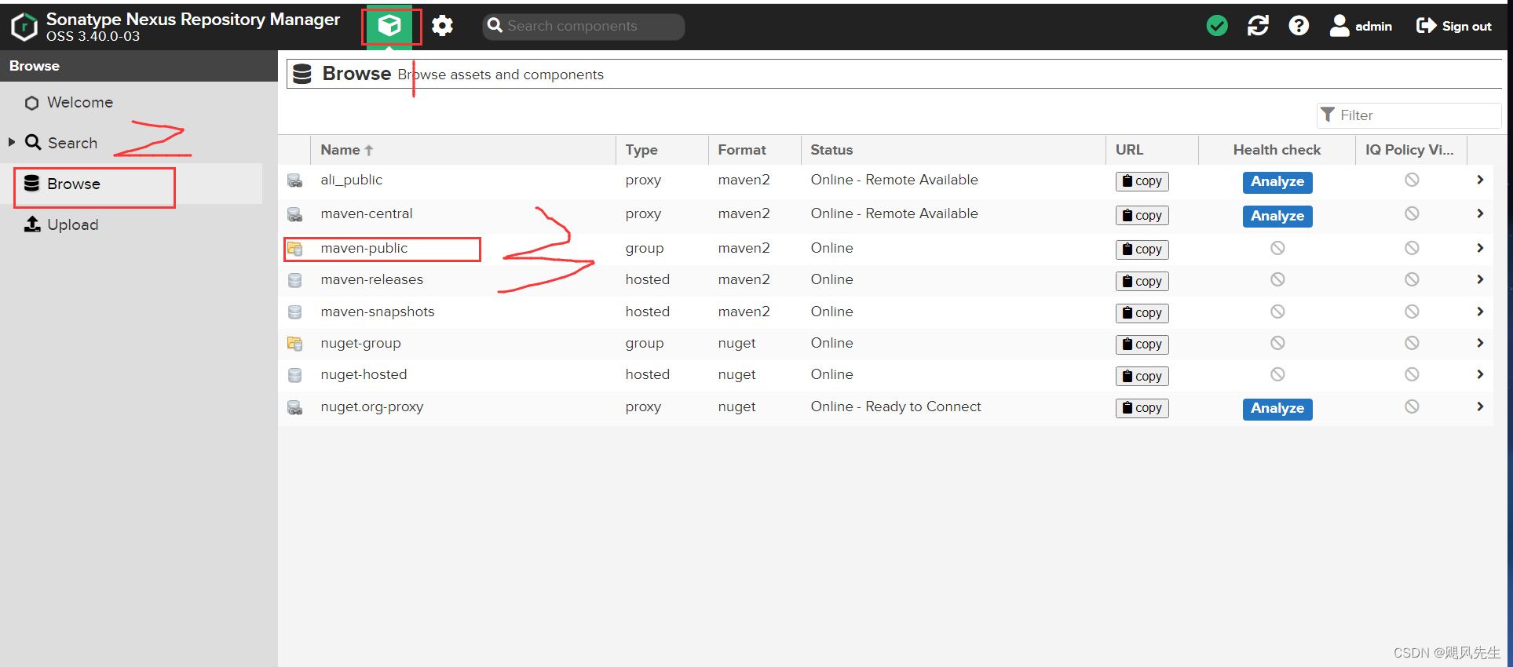The width and height of the screenshot is (1513, 667).
Task: Click nuget.org-proxy repository icon
Action: 295,407
